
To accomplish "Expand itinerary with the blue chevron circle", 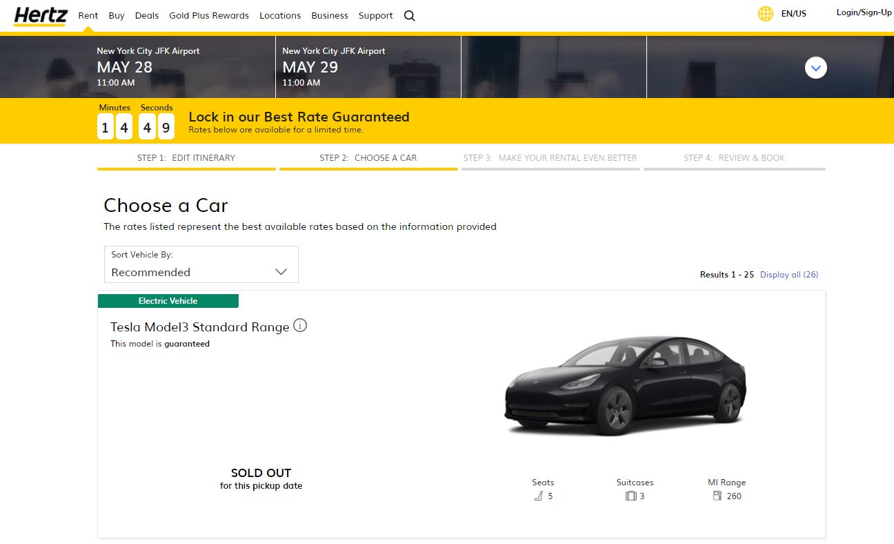I will 816,68.
